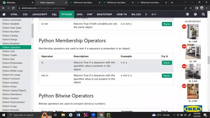Open Python Polymorphism in sidebar

(x=13, y=102)
